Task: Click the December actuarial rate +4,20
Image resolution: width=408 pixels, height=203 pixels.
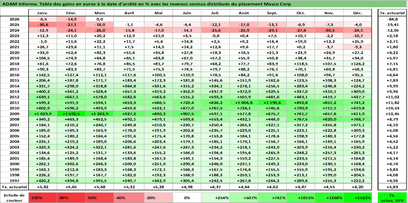Action: pos(358,187)
